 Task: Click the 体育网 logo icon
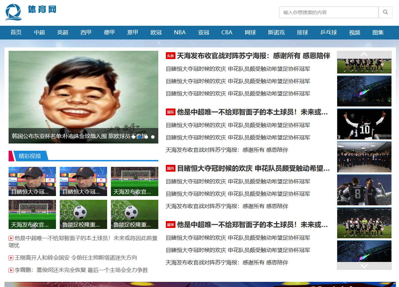(x=14, y=12)
